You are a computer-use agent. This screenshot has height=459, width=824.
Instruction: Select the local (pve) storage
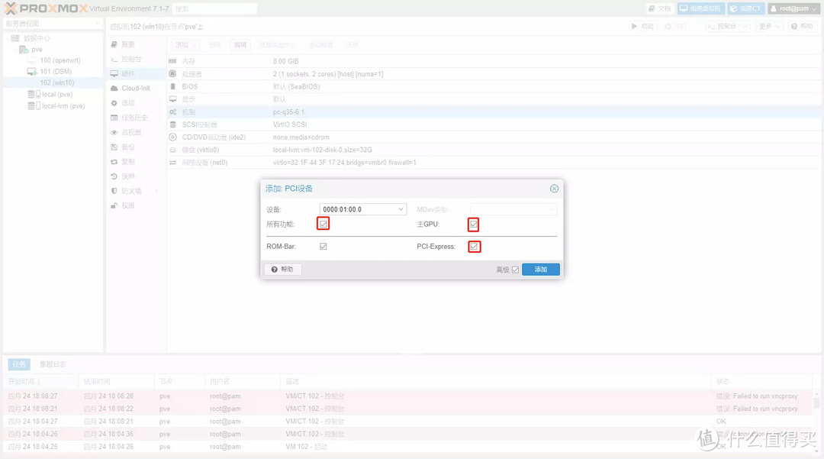tap(56, 94)
